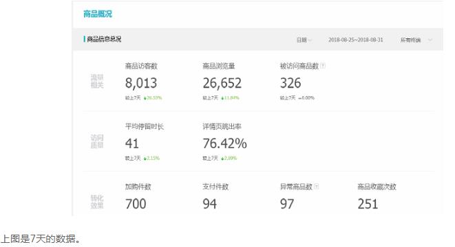This screenshot has height=247, width=455.
Task: Click the 0.00% change indicator under 326
Action: [x=306, y=97]
